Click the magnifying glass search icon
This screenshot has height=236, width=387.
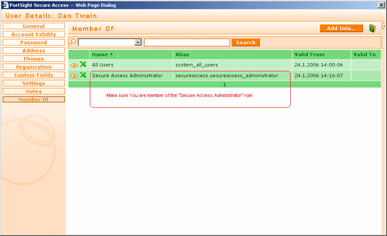point(73,42)
